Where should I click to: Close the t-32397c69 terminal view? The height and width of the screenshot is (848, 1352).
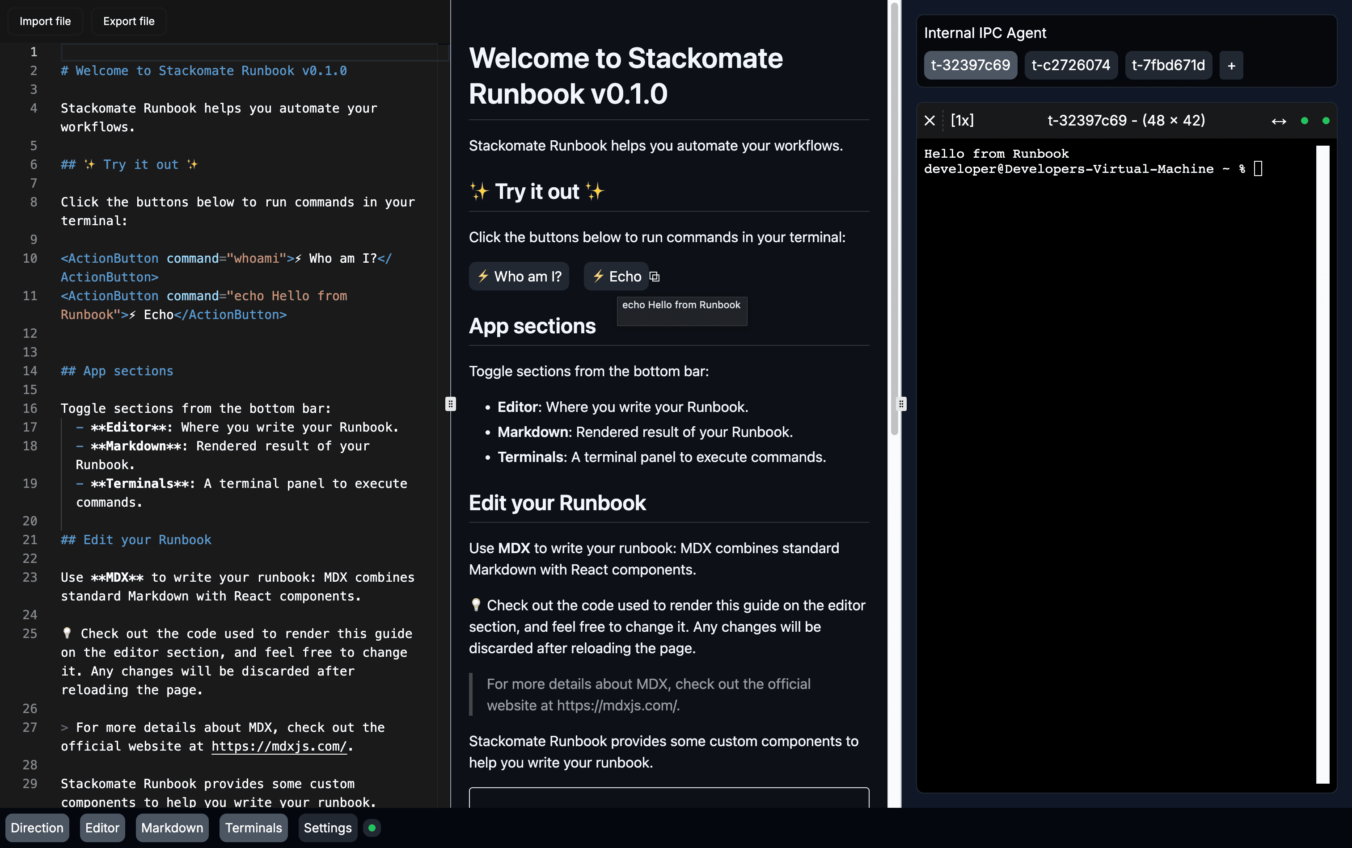tap(929, 120)
